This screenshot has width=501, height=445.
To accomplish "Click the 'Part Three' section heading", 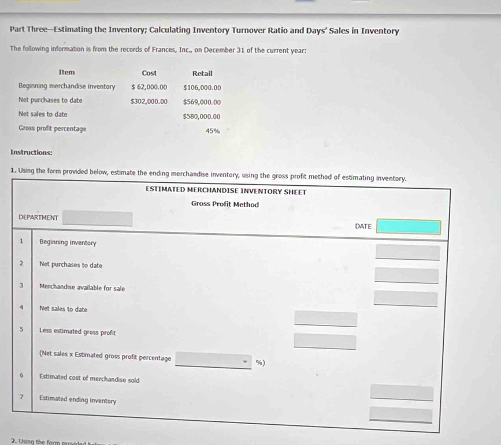I will coord(205,31).
